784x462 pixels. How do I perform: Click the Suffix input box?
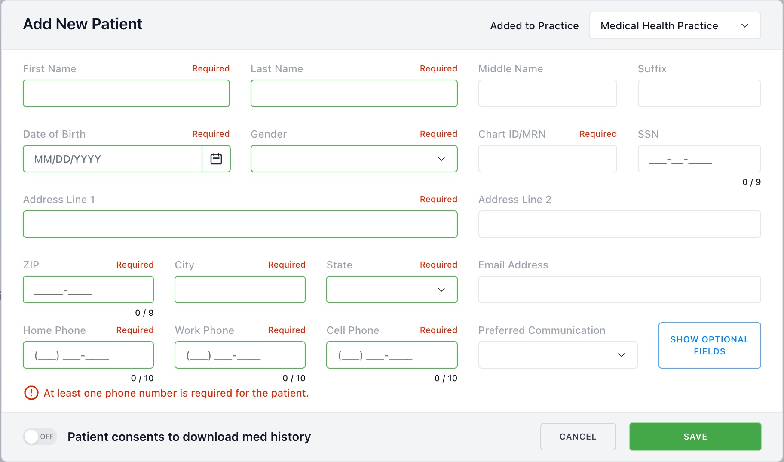click(x=699, y=93)
